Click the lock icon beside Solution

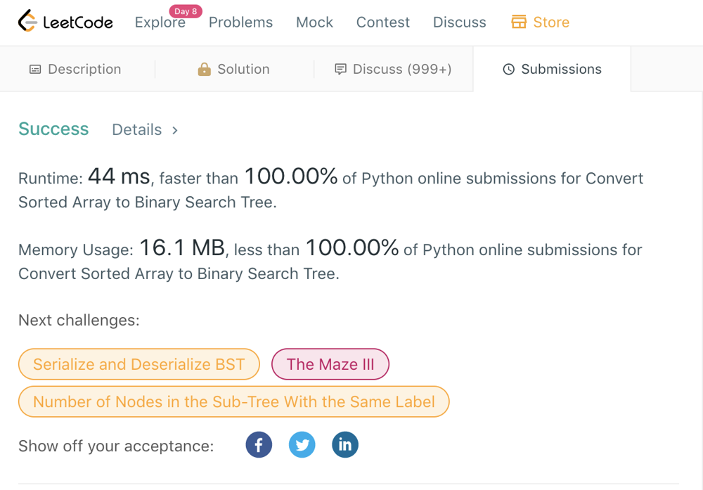(204, 69)
